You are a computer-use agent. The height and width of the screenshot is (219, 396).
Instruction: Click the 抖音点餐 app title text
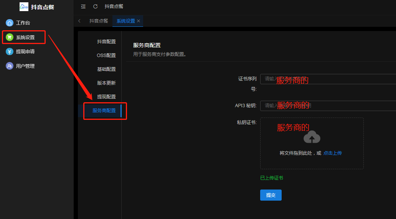(43, 7)
